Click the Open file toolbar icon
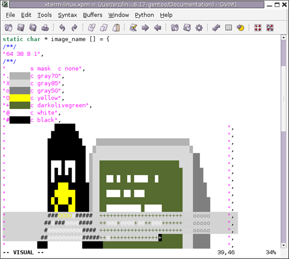 8,28
